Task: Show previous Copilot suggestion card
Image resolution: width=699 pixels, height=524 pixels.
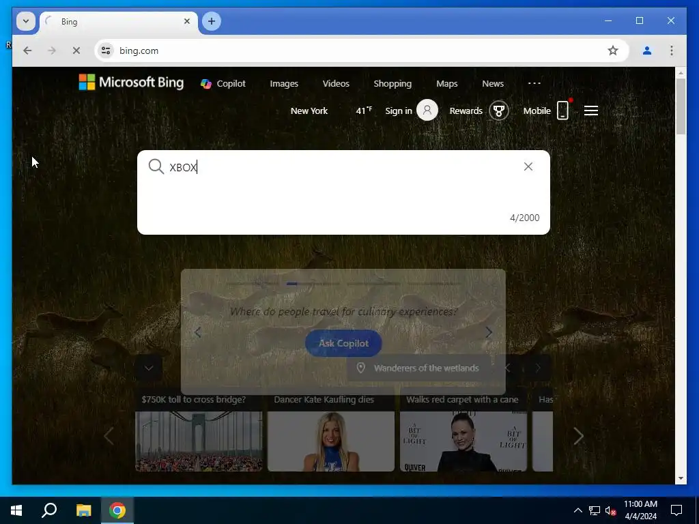Action: coord(198,332)
